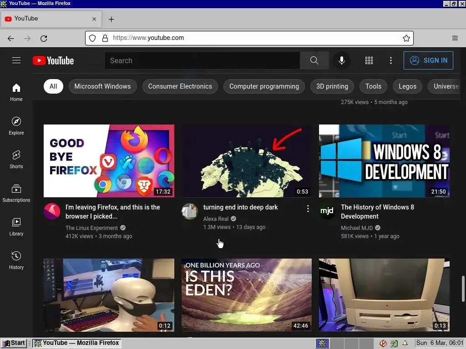The width and height of the screenshot is (466, 349).
Task: Open Subscriptions in the sidebar
Action: point(16,193)
